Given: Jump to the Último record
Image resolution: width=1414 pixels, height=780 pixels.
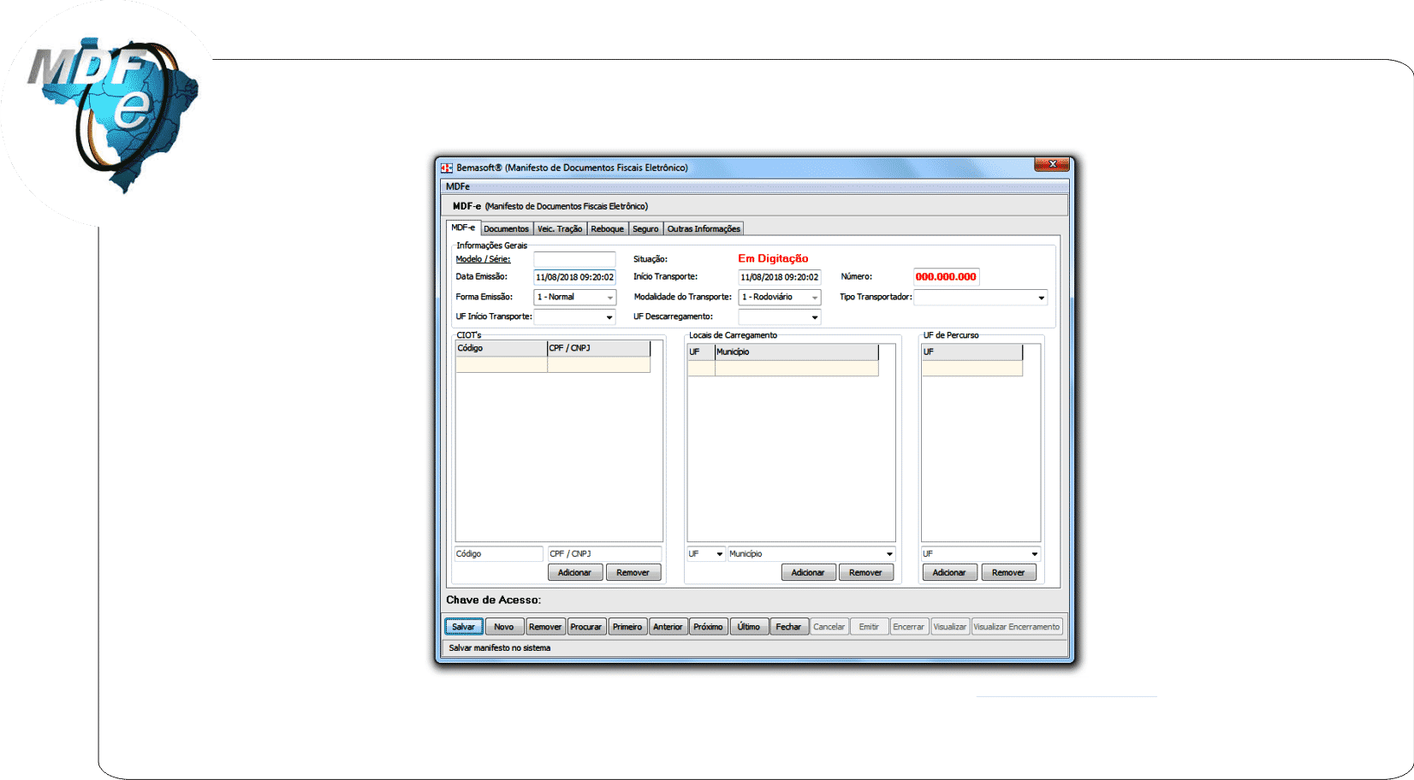Looking at the screenshot, I should tap(749, 627).
